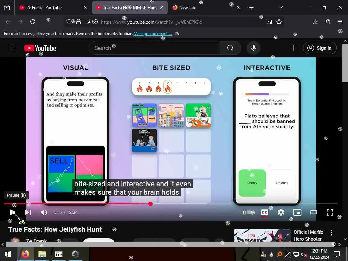Open the network tray icon
The height and width of the screenshot is (261, 348).
pyautogui.click(x=296, y=254)
